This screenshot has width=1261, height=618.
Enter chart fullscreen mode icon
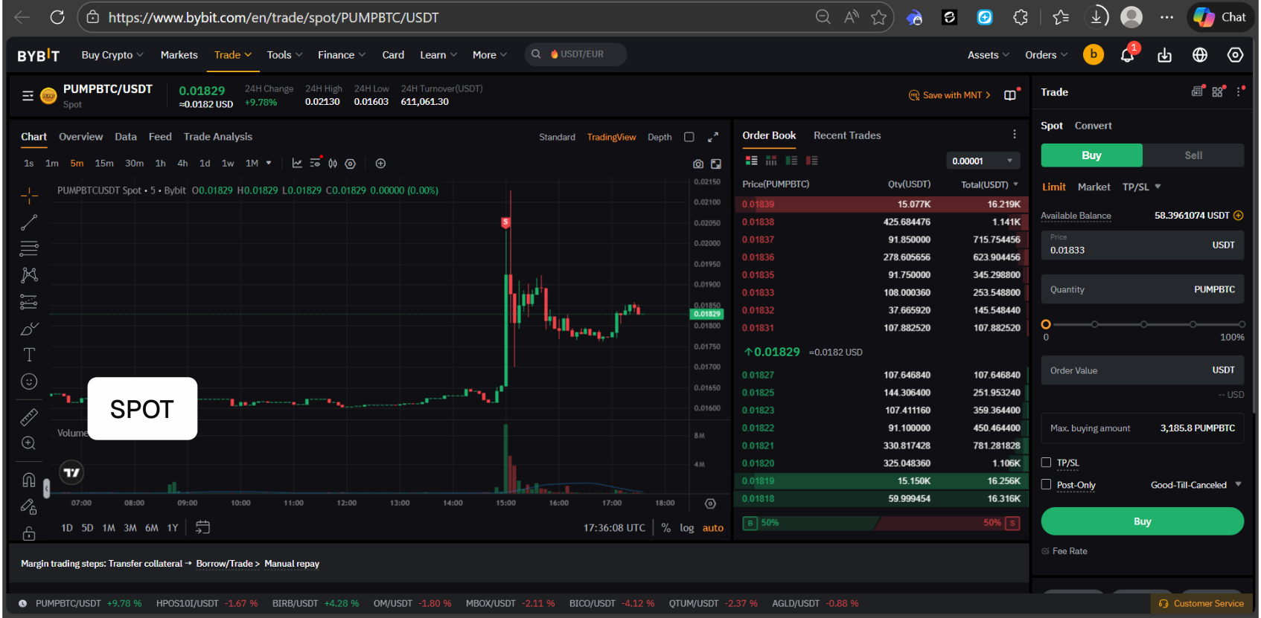[716, 164]
